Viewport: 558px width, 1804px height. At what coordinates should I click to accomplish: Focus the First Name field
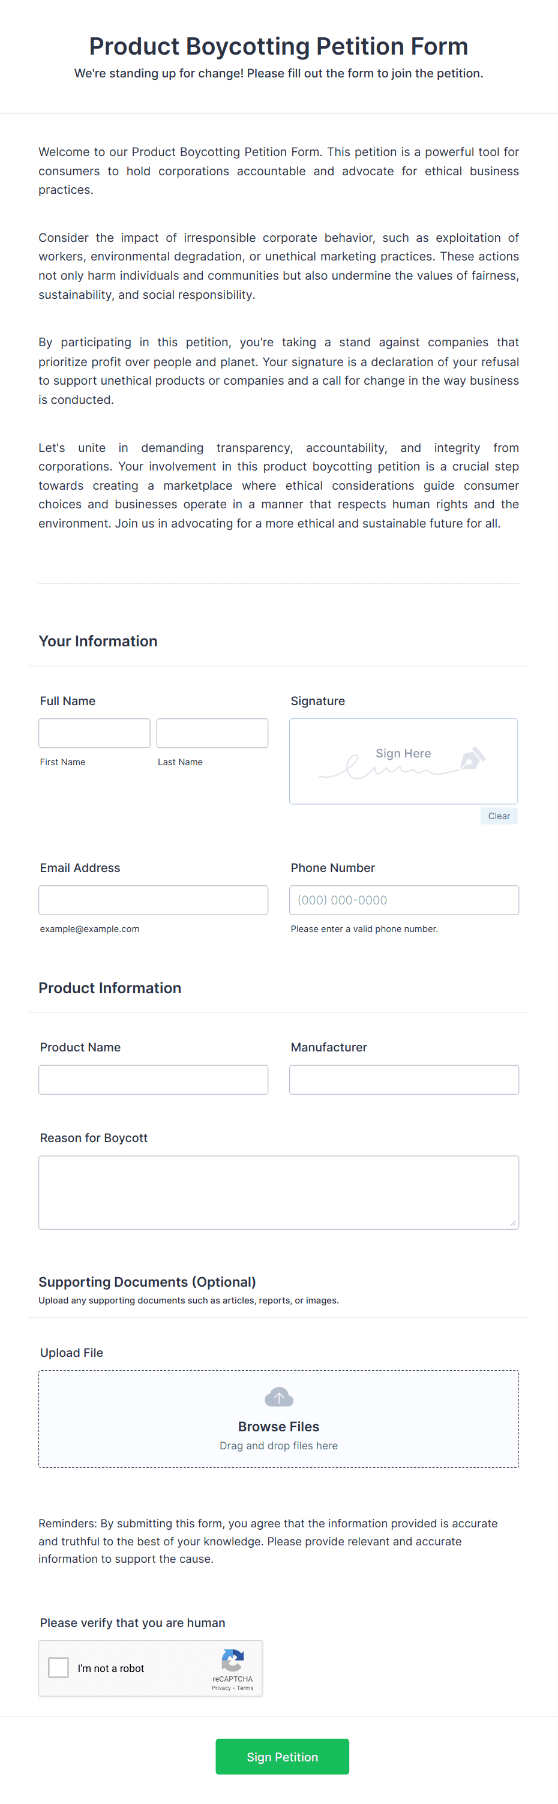click(95, 733)
